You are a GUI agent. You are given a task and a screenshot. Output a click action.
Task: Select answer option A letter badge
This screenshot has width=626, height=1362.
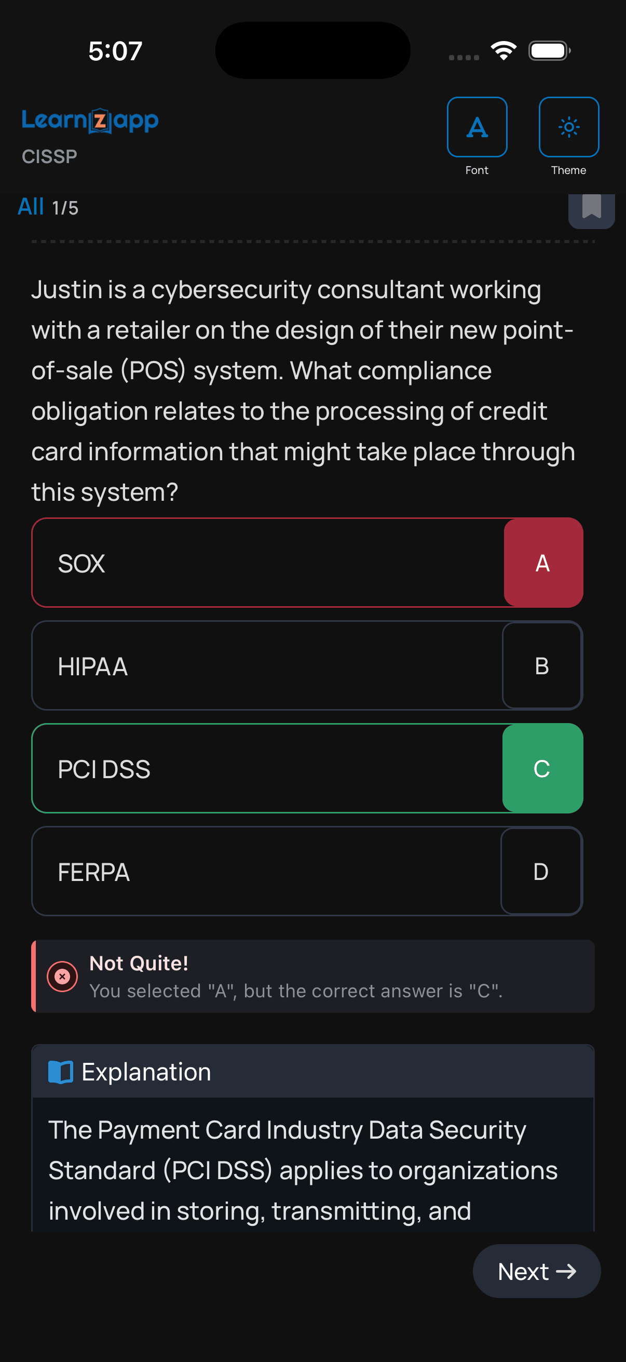[542, 563]
